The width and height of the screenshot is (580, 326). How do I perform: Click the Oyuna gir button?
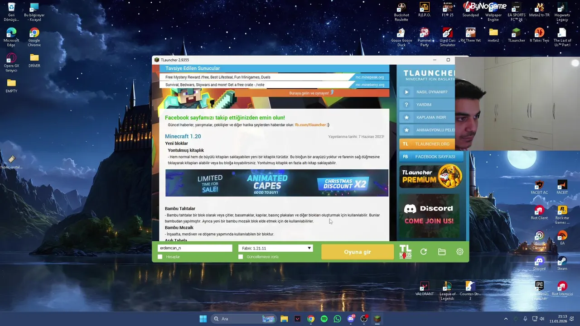358,252
